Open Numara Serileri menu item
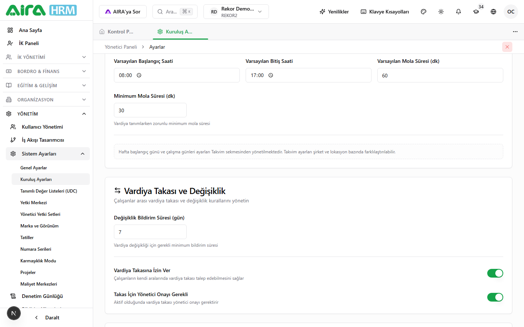524x327 pixels. 51,249
